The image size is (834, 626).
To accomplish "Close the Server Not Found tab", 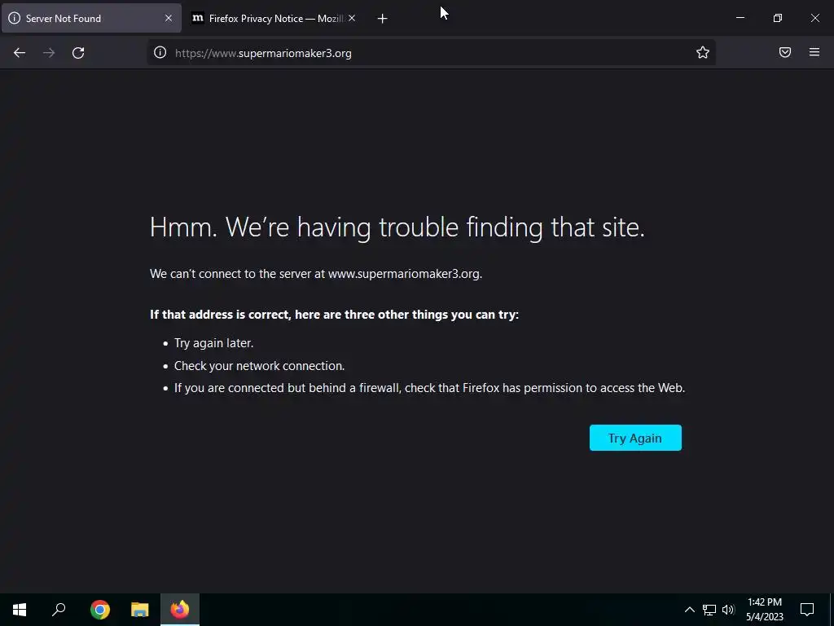I will point(169,18).
